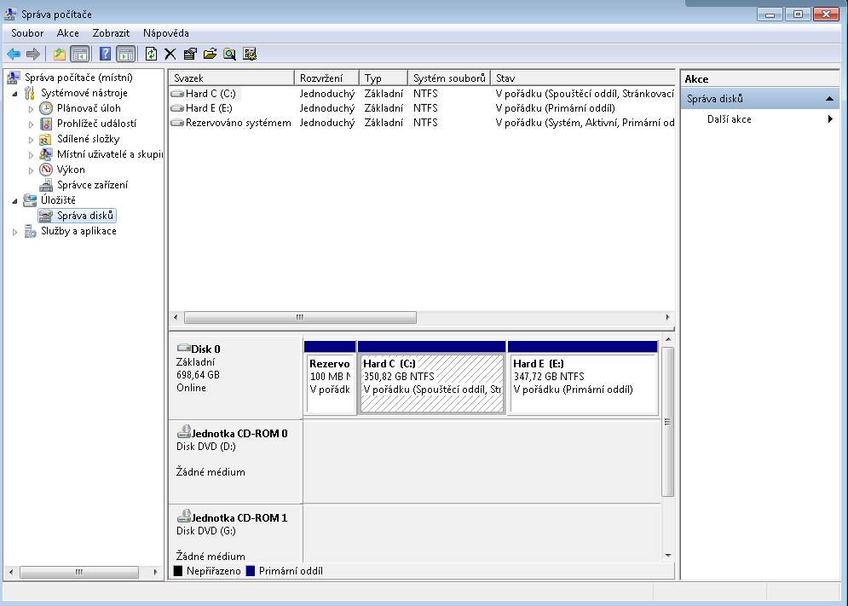
Task: Collapse the Úložiště tree node
Action: [x=14, y=201]
